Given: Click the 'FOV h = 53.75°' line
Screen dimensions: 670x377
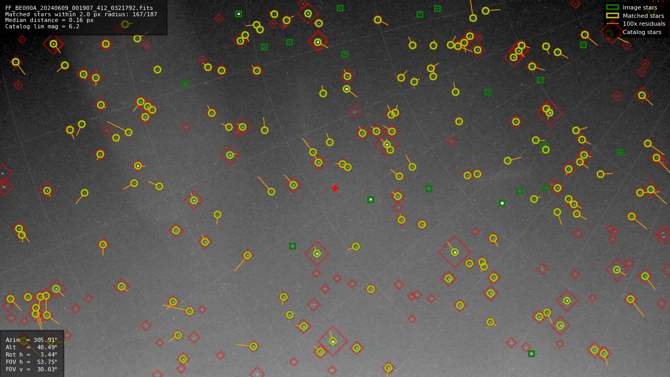Looking at the screenshot, I should (x=31, y=362).
